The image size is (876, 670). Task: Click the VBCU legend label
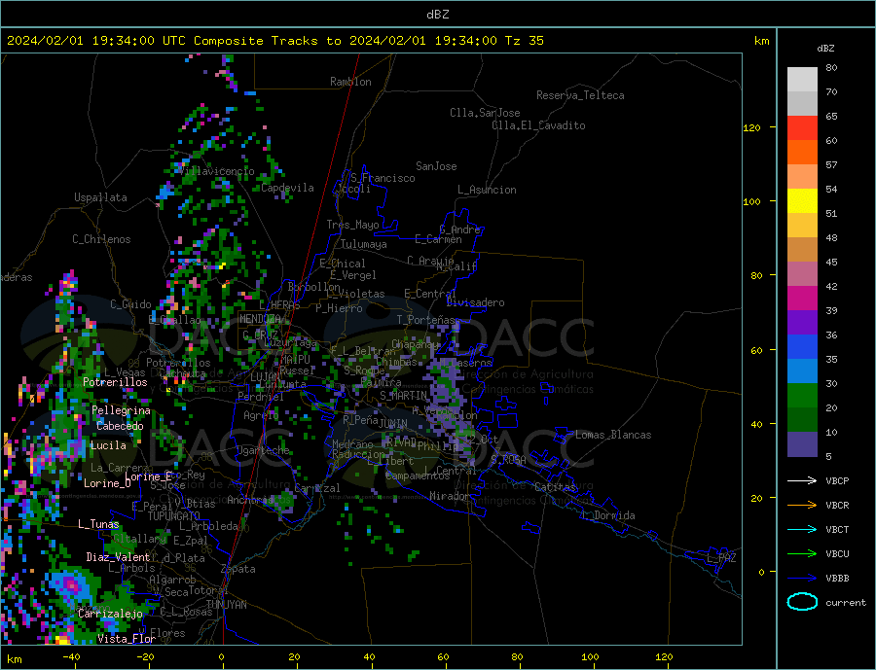(837, 554)
